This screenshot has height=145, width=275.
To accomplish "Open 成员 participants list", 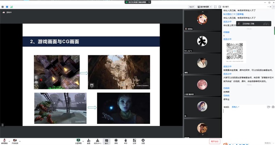I will (97, 141).
